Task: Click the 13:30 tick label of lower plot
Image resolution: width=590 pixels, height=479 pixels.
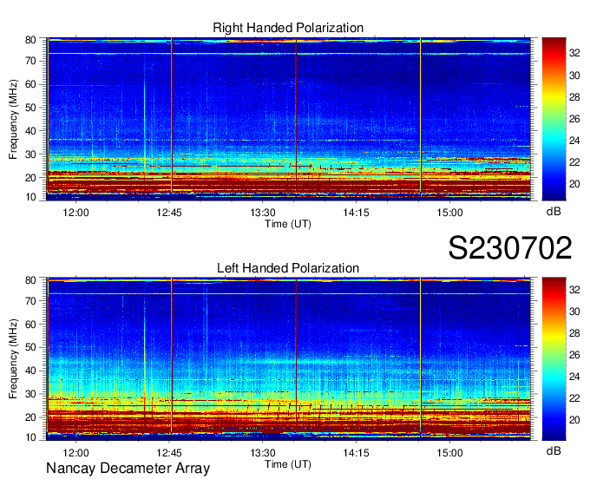Action: click(263, 453)
